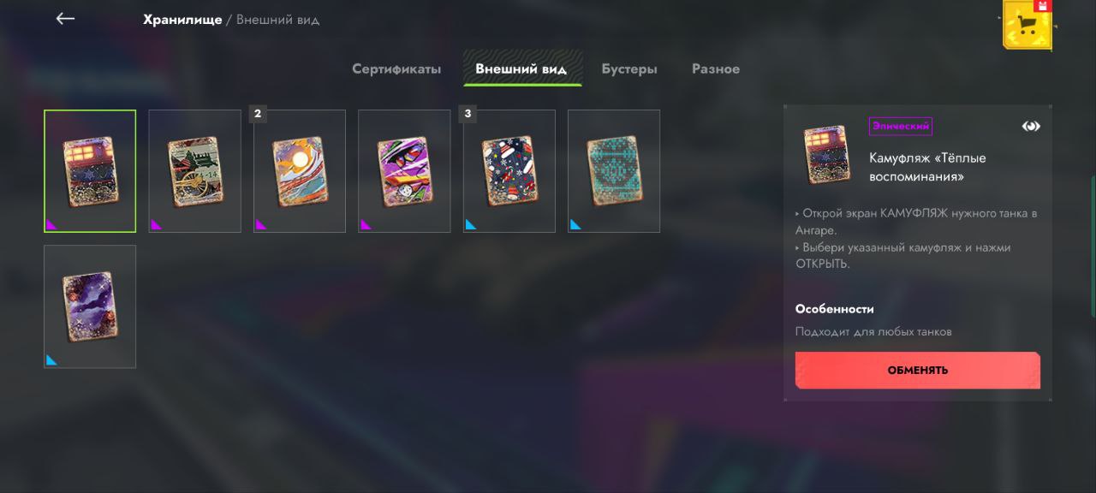
Task: Select the purple galaxy camouflage card
Action: point(90,306)
